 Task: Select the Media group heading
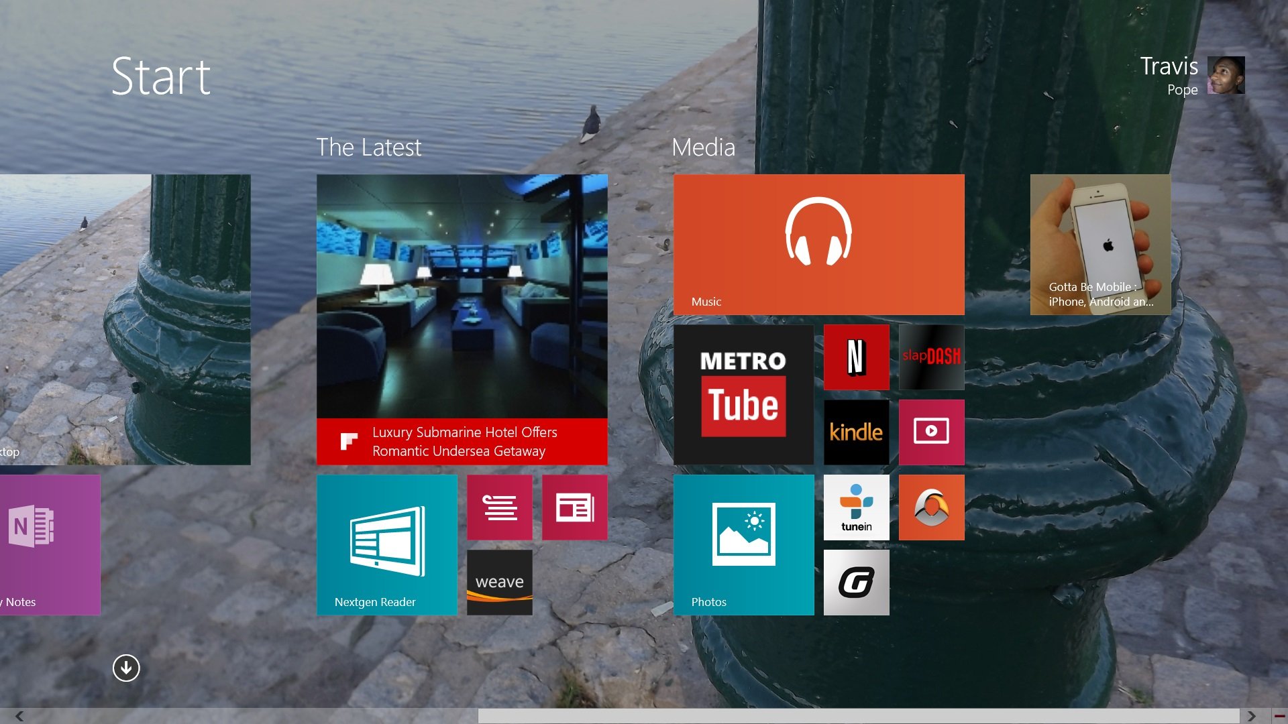point(704,147)
